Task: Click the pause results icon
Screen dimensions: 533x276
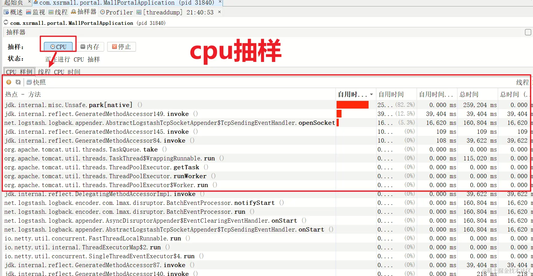Action: pyautogui.click(x=9, y=82)
